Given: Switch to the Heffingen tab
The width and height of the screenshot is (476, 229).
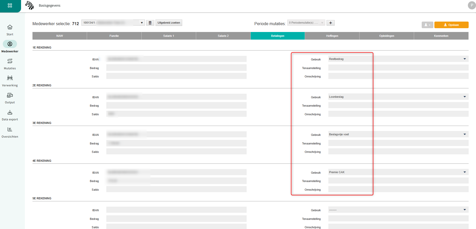Looking at the screenshot, I should coord(332,36).
